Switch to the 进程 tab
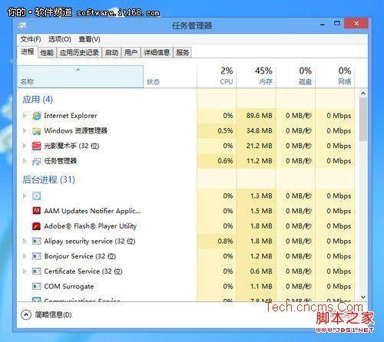The height and width of the screenshot is (342, 384). coord(28,52)
